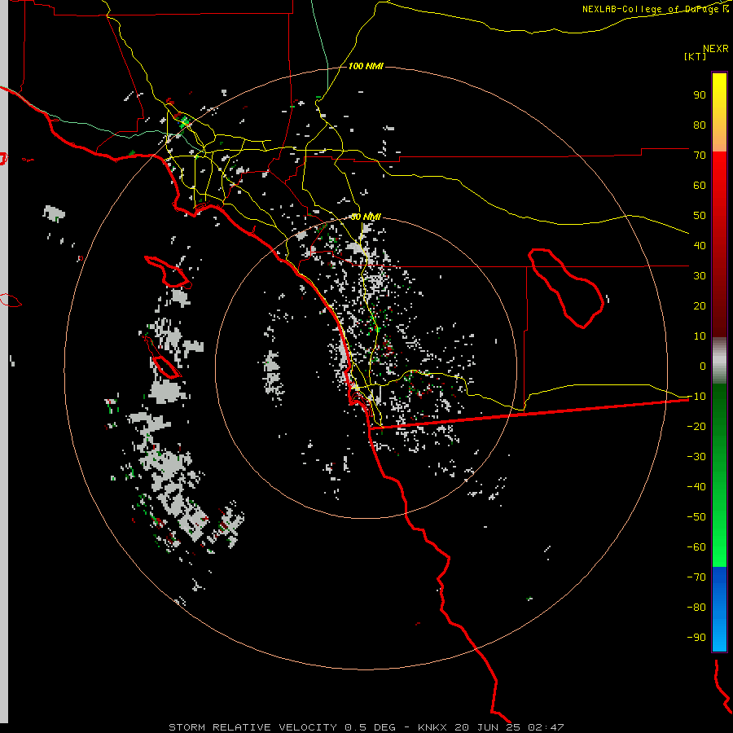Viewport: 733px width, 733px height.
Task: Click the gray zero-velocity segment of color bar
Action: (719, 361)
